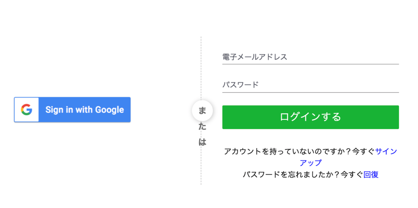This screenshot has width=418, height=208.
Task: Focus the パスワード input field
Action: pos(310,85)
